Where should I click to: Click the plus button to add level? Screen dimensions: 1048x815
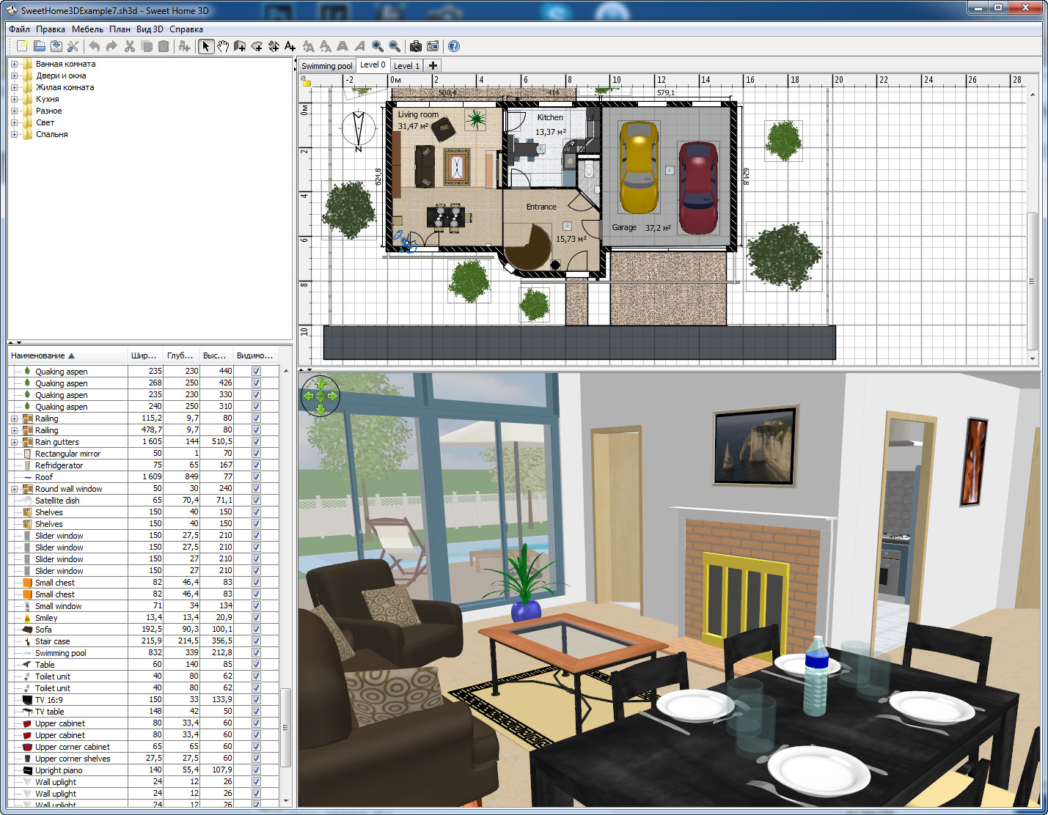point(433,66)
